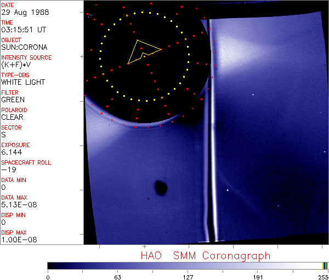Click the dark blob in the coronagraph image

161,188
